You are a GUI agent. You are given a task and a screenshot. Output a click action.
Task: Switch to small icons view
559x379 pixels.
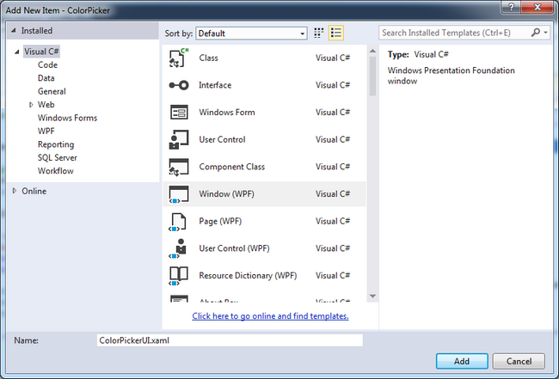pyautogui.click(x=319, y=33)
